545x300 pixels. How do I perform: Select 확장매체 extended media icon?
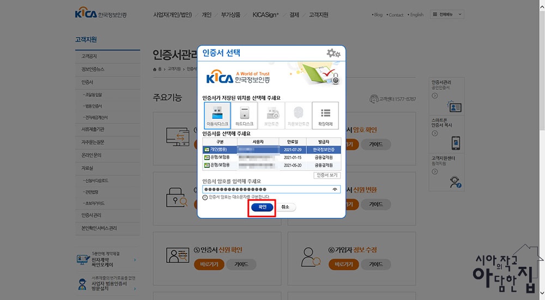[325, 115]
